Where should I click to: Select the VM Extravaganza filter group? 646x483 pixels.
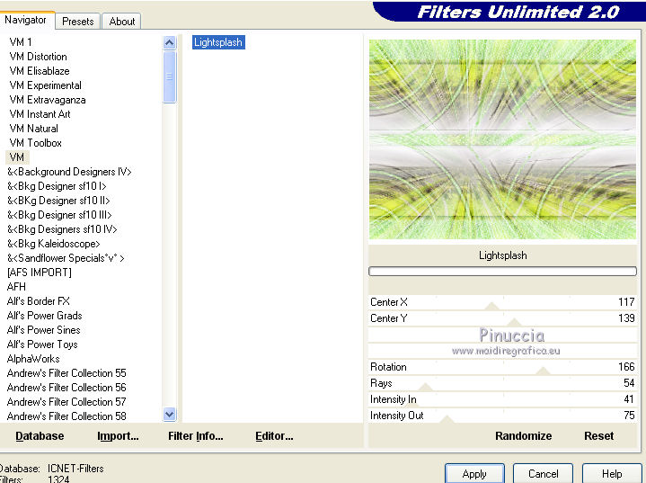48,100
